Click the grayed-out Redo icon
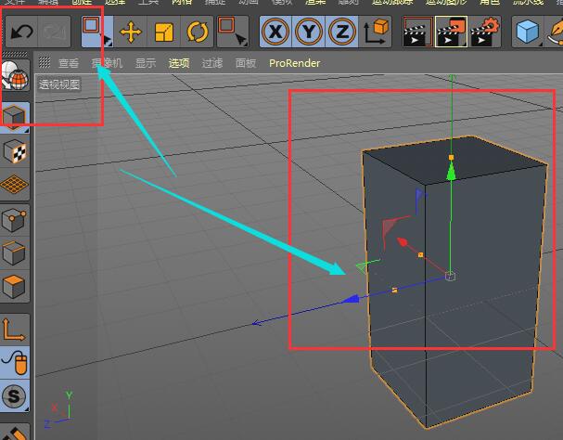This screenshot has width=563, height=440. [55, 33]
